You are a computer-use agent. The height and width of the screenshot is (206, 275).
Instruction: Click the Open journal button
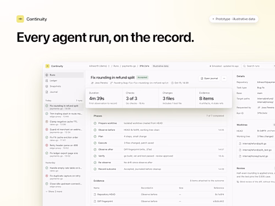tap(209, 79)
